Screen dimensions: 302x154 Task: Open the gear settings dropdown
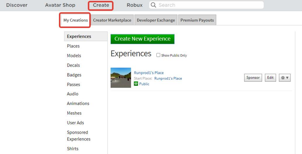[285, 78]
